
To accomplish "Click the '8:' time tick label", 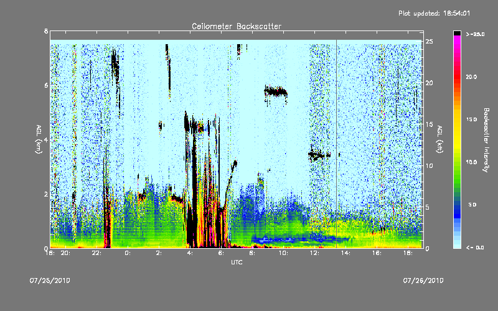I will tap(252, 253).
